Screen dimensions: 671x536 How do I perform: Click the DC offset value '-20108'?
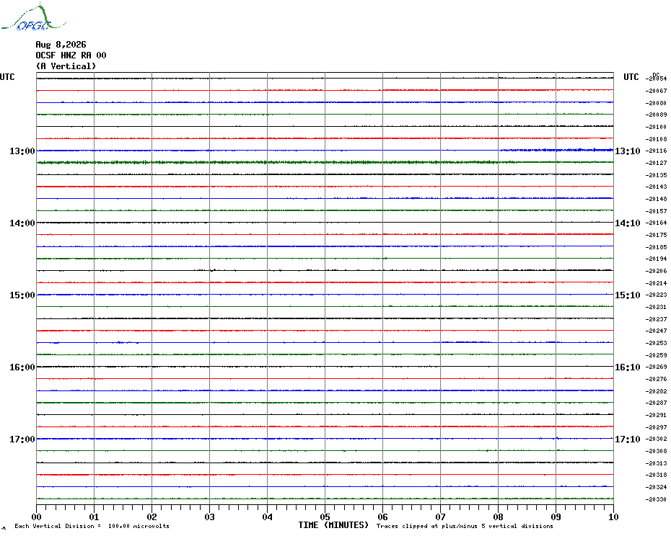pos(656,139)
